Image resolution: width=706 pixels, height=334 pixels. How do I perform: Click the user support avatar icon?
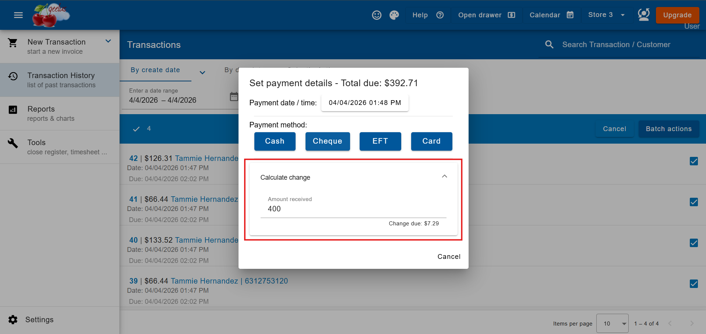(x=643, y=15)
